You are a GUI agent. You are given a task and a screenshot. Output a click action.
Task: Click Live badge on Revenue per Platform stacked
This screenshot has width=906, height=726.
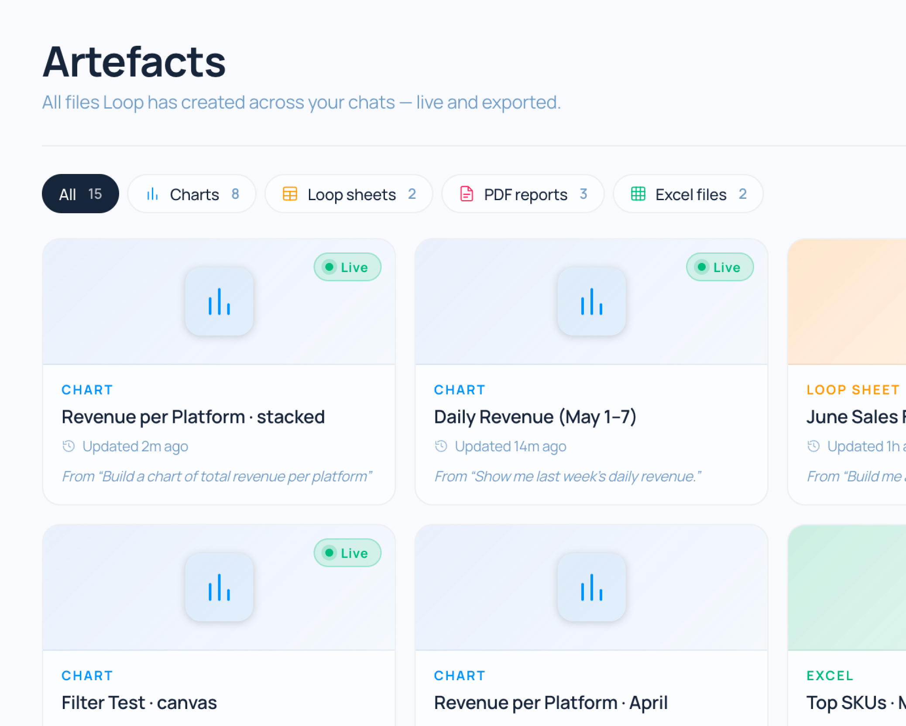347,267
